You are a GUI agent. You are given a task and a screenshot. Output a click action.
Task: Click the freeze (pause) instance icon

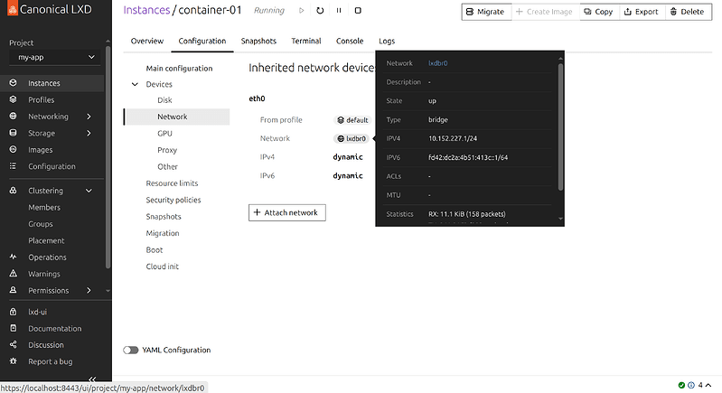[x=339, y=11]
